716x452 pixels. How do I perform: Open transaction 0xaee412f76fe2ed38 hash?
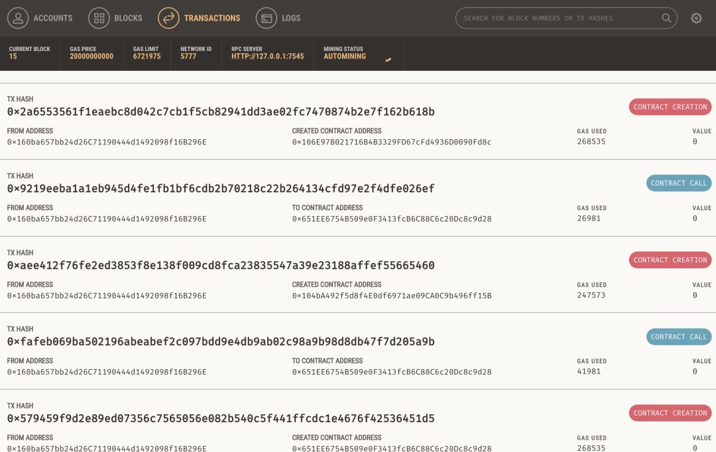click(x=221, y=265)
